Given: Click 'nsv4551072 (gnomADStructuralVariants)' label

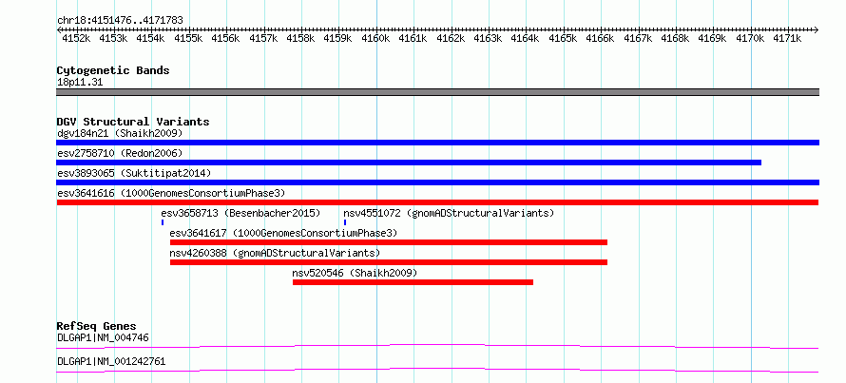Looking at the screenshot, I should point(449,213).
